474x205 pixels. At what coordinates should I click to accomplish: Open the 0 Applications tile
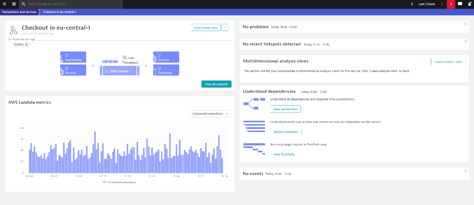point(73,57)
